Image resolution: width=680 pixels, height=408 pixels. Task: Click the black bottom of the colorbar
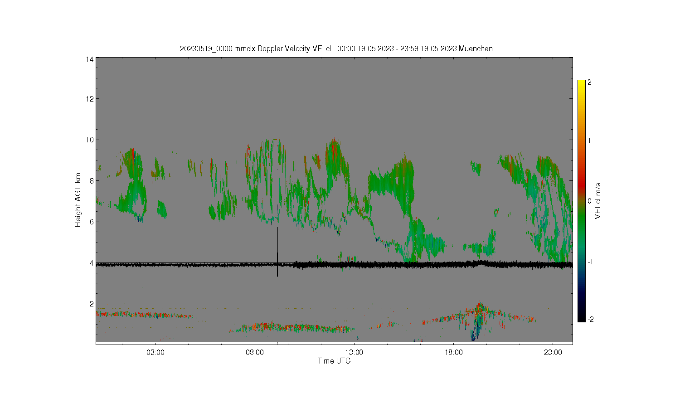click(582, 316)
